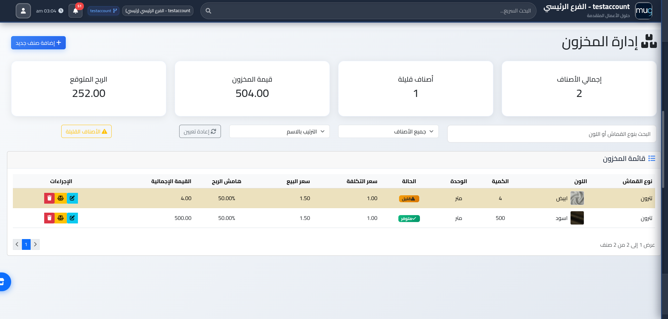Delete the white (ابيض) fabric row
668x319 pixels.
tap(49, 198)
